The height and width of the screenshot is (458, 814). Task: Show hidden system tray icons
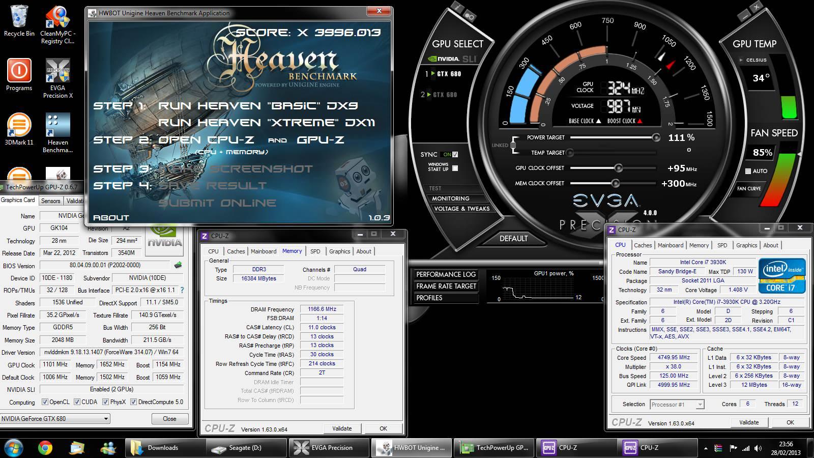tap(706, 448)
